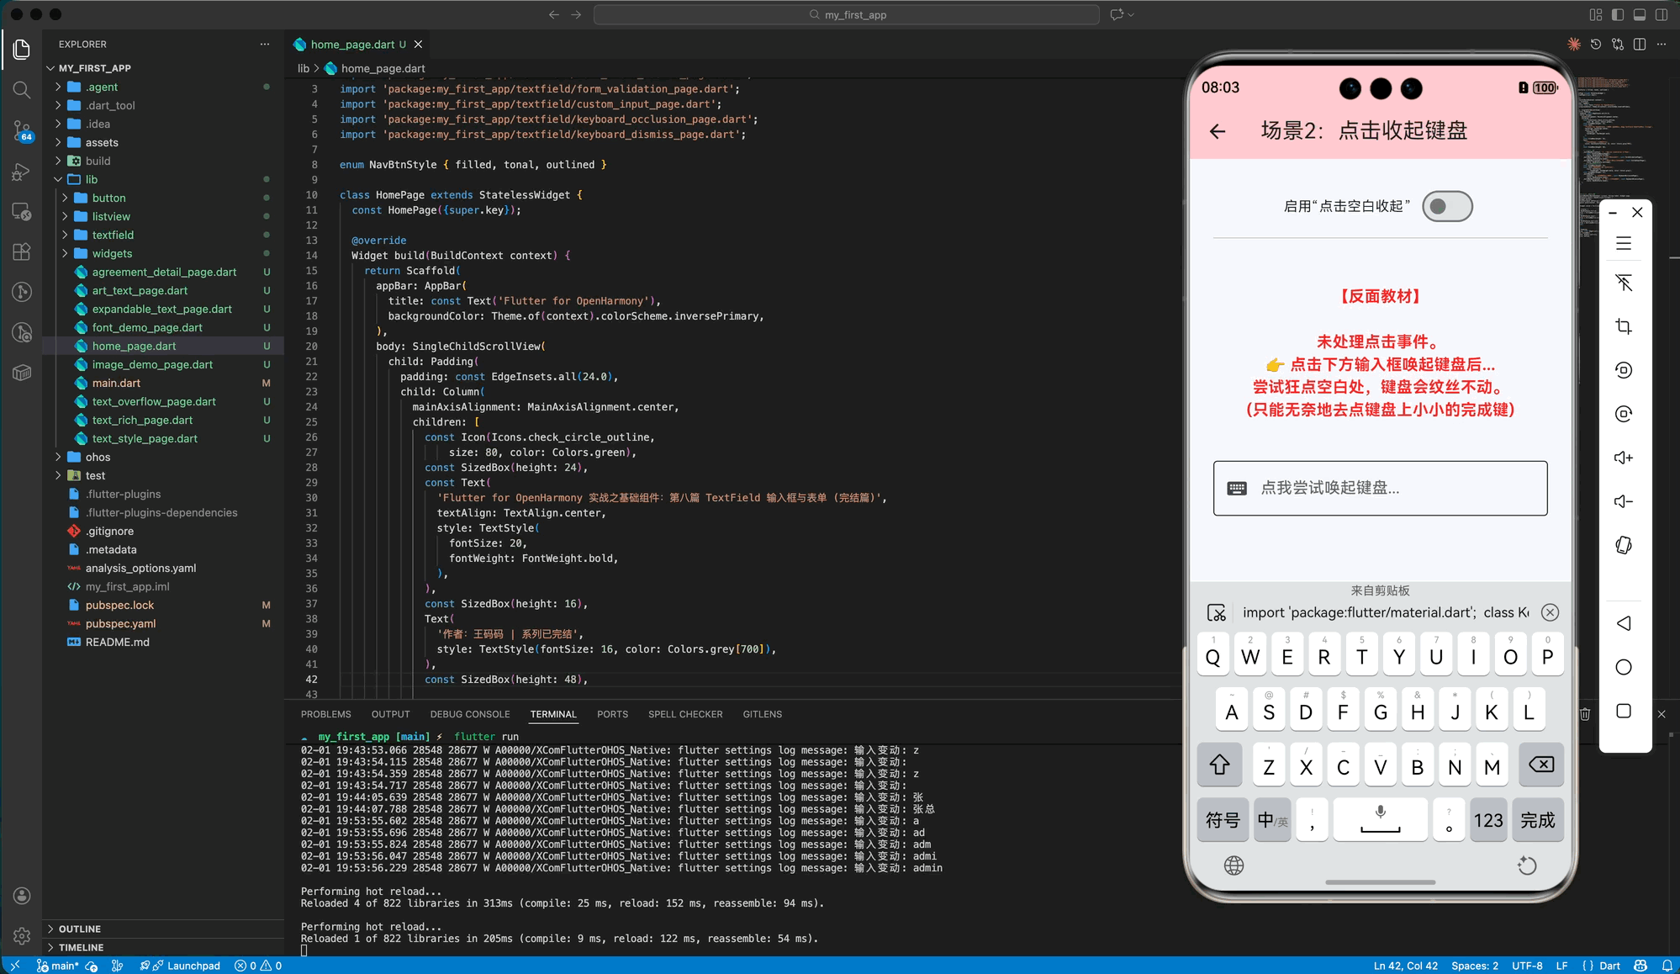The height and width of the screenshot is (974, 1680).
Task: Open the Extensions view icon
Action: coord(22,251)
